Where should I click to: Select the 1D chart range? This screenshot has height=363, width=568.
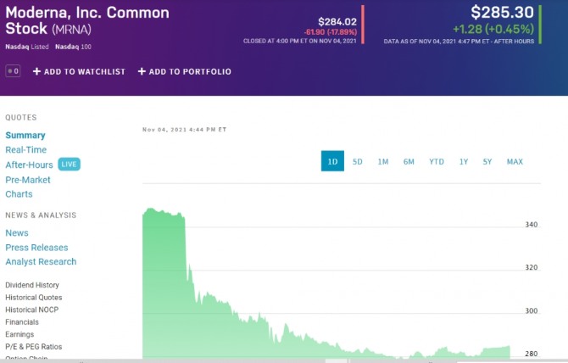332,161
